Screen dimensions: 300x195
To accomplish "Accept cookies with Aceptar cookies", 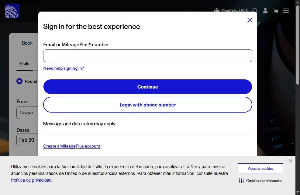I will tap(260, 168).
